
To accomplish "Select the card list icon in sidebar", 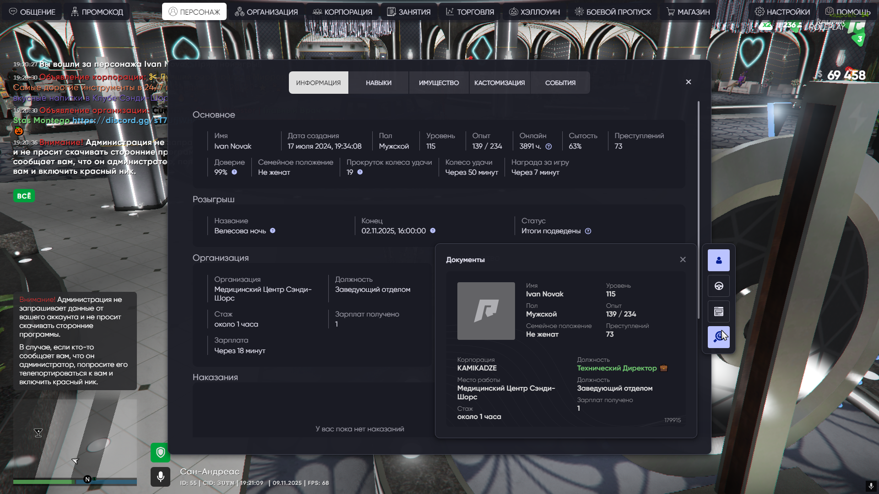I will pos(719,311).
